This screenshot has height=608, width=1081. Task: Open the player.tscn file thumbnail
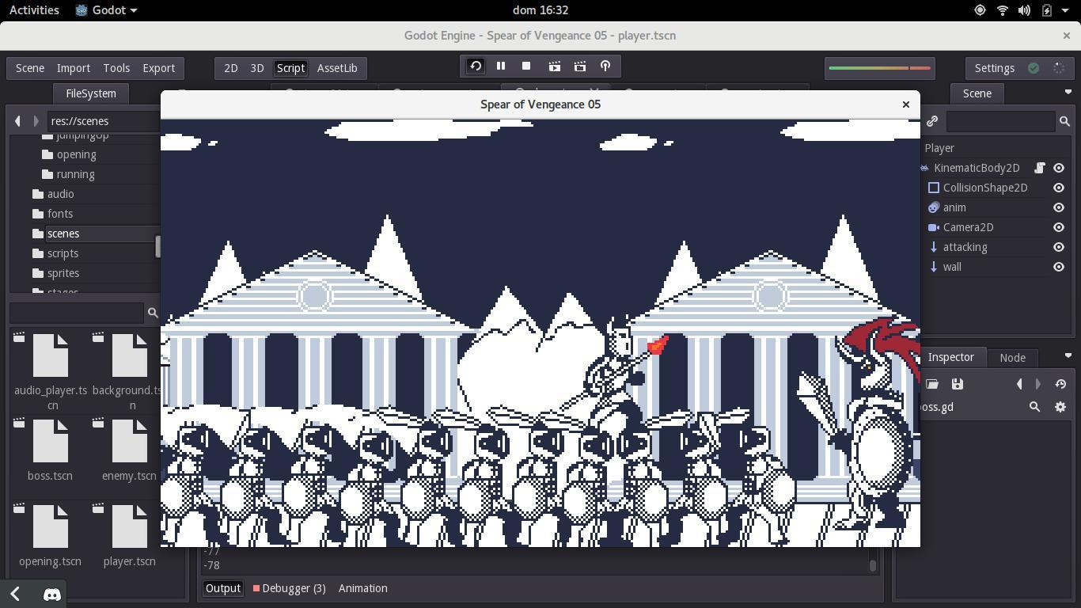coord(130,526)
